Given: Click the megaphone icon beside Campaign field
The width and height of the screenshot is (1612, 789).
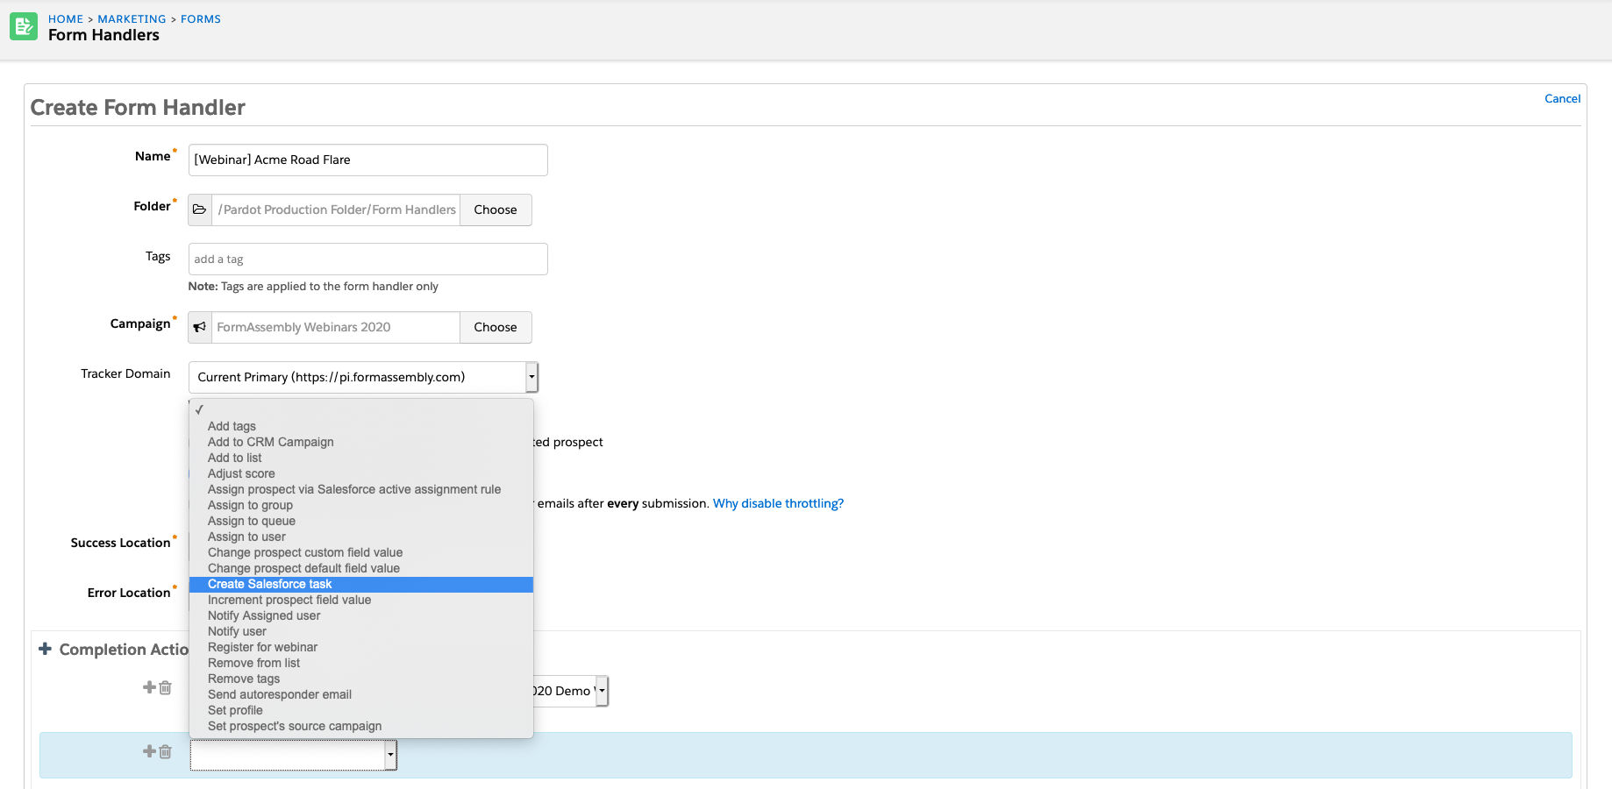Looking at the screenshot, I should coord(200,327).
